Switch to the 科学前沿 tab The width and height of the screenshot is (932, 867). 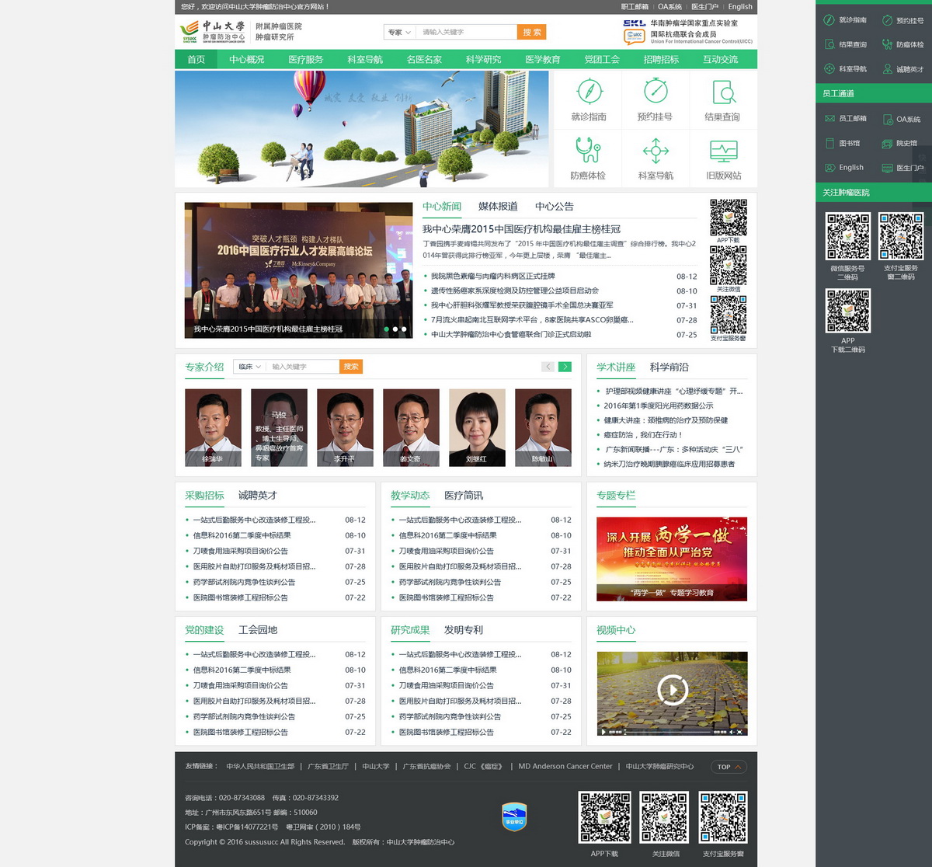tap(669, 367)
